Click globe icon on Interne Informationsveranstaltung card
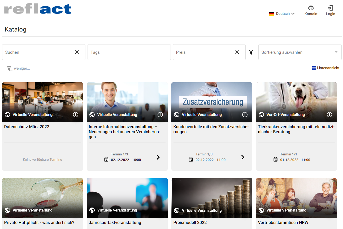The width and height of the screenshot is (343, 229). pyautogui.click(x=92, y=115)
